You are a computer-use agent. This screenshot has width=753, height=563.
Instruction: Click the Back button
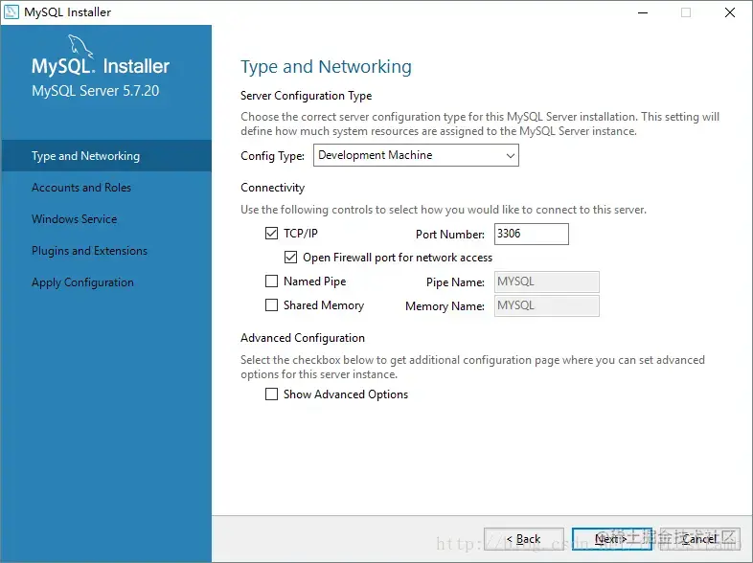point(524,539)
